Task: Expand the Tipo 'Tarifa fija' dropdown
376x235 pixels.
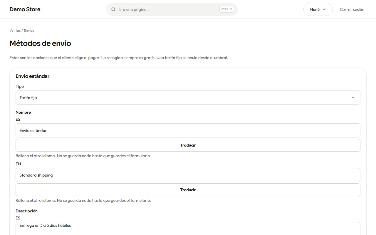Action: pyautogui.click(x=188, y=98)
